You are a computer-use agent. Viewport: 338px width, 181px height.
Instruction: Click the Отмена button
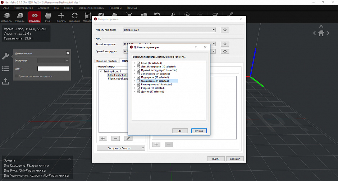(x=199, y=131)
